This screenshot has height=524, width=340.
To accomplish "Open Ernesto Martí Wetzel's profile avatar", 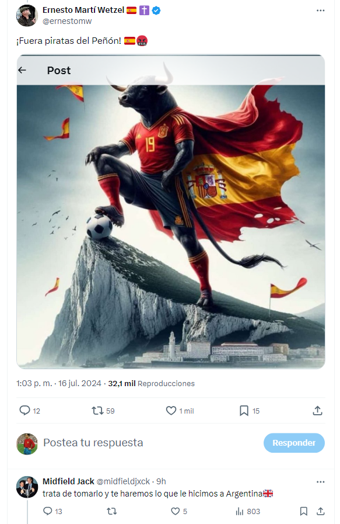I will pos(27,15).
